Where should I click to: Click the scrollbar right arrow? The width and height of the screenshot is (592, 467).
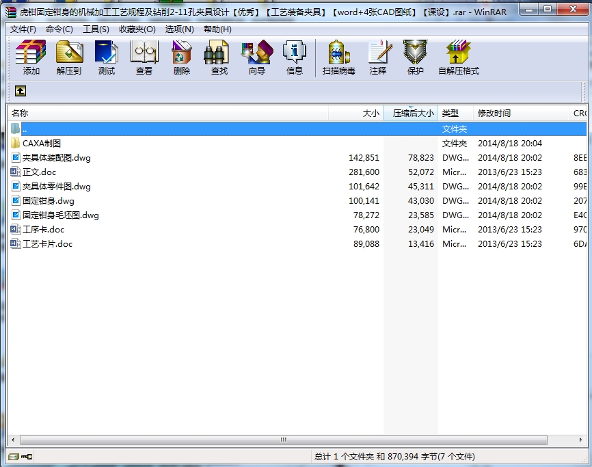click(x=580, y=440)
